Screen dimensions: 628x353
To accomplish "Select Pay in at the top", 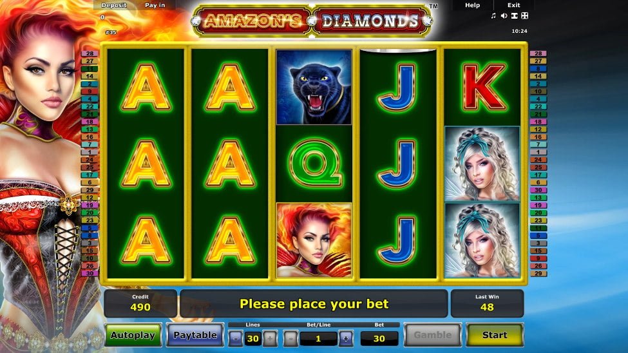I will pos(155,5).
